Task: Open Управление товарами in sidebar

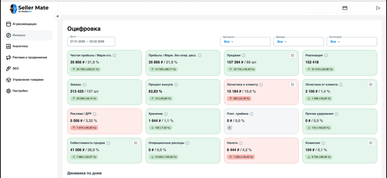Action: [x=28, y=80]
